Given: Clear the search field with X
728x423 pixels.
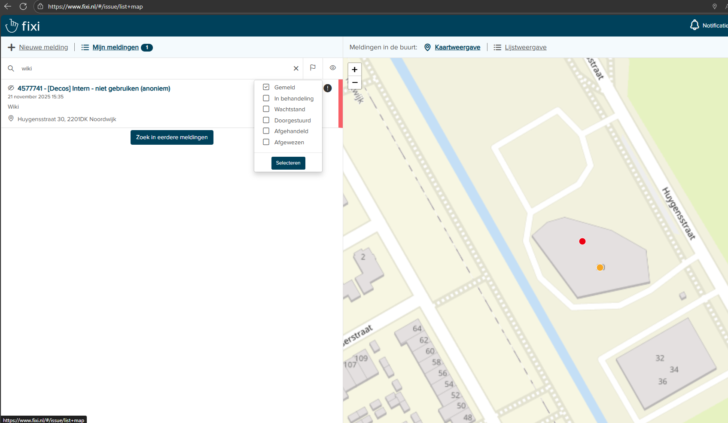Looking at the screenshot, I should pos(296,68).
